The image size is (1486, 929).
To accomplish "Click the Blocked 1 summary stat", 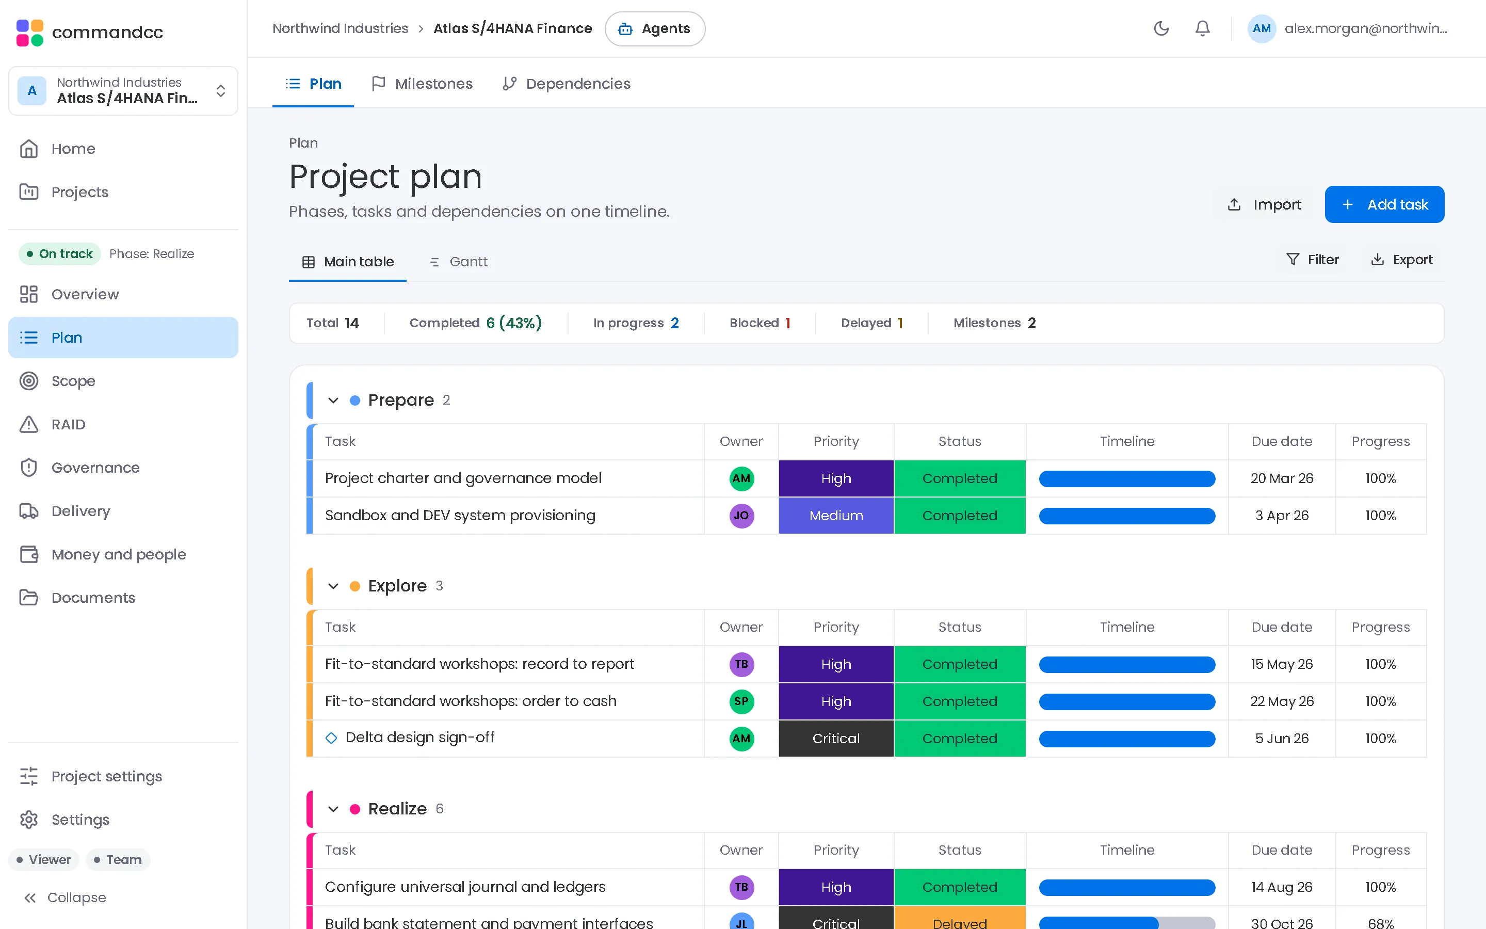I will (x=760, y=323).
